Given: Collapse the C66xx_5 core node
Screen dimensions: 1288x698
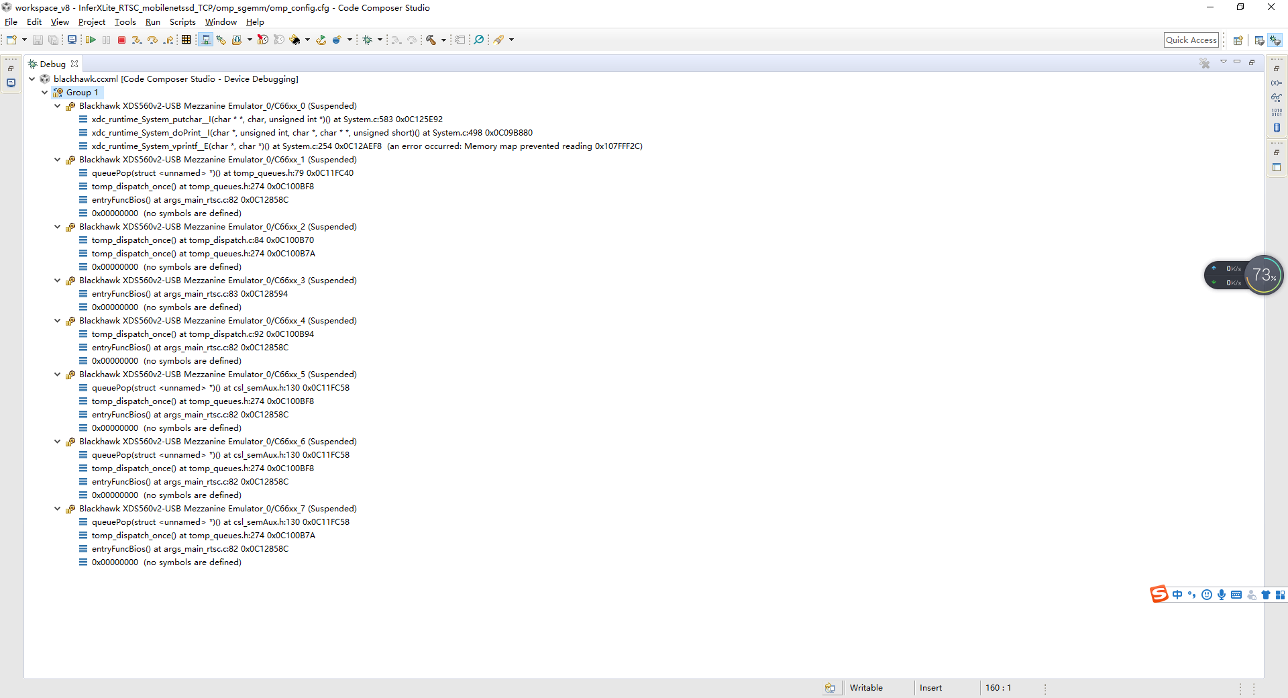Looking at the screenshot, I should [57, 375].
